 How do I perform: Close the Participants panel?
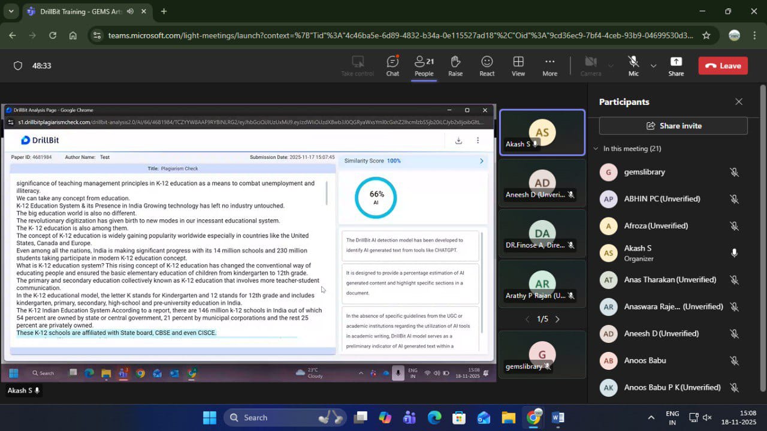(x=739, y=102)
